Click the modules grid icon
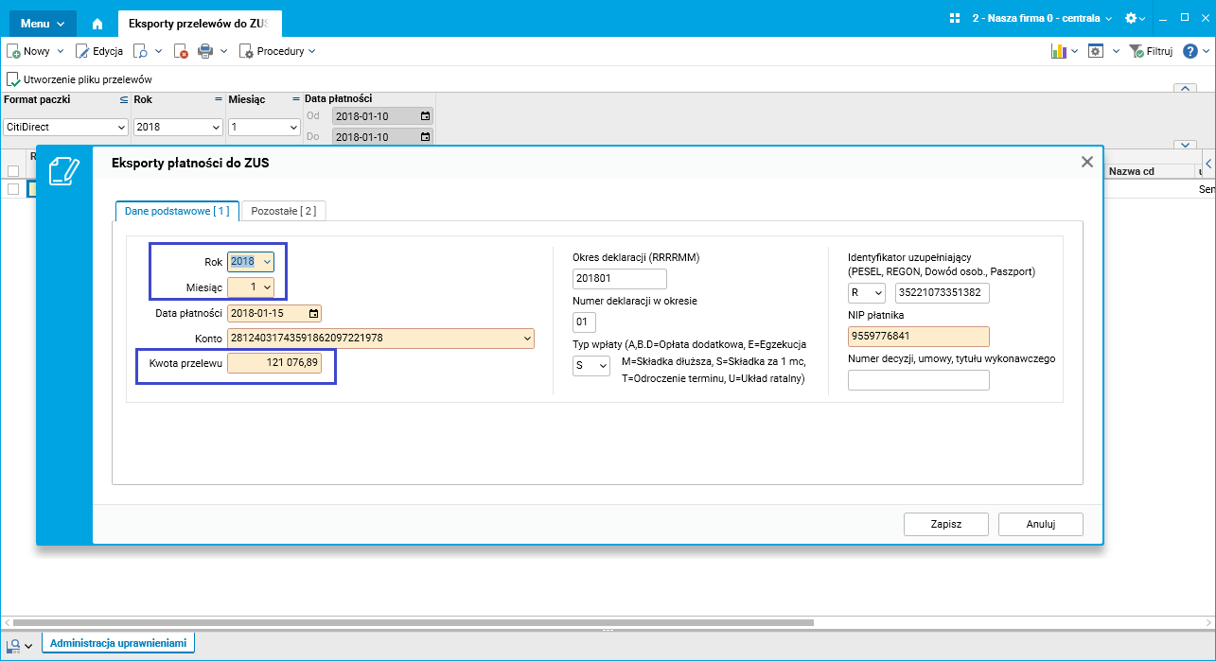Image resolution: width=1216 pixels, height=661 pixels. pyautogui.click(x=954, y=18)
